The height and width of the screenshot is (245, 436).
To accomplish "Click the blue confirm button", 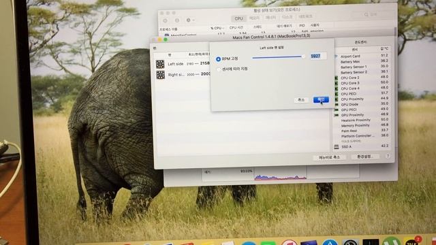I will 321,99.
